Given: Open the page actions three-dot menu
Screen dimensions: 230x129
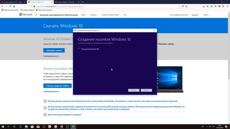Looking at the screenshot, I should coord(179,6).
